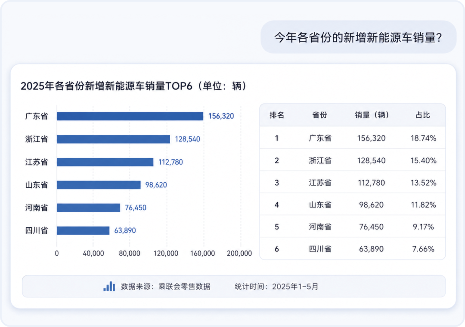Click the blue 112,780 value beside the bar
This screenshot has height=327, width=465.
coord(170,162)
